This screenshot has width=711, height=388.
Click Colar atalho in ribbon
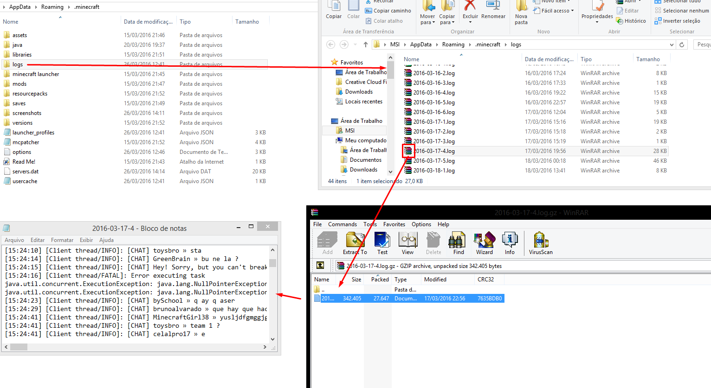(384, 21)
